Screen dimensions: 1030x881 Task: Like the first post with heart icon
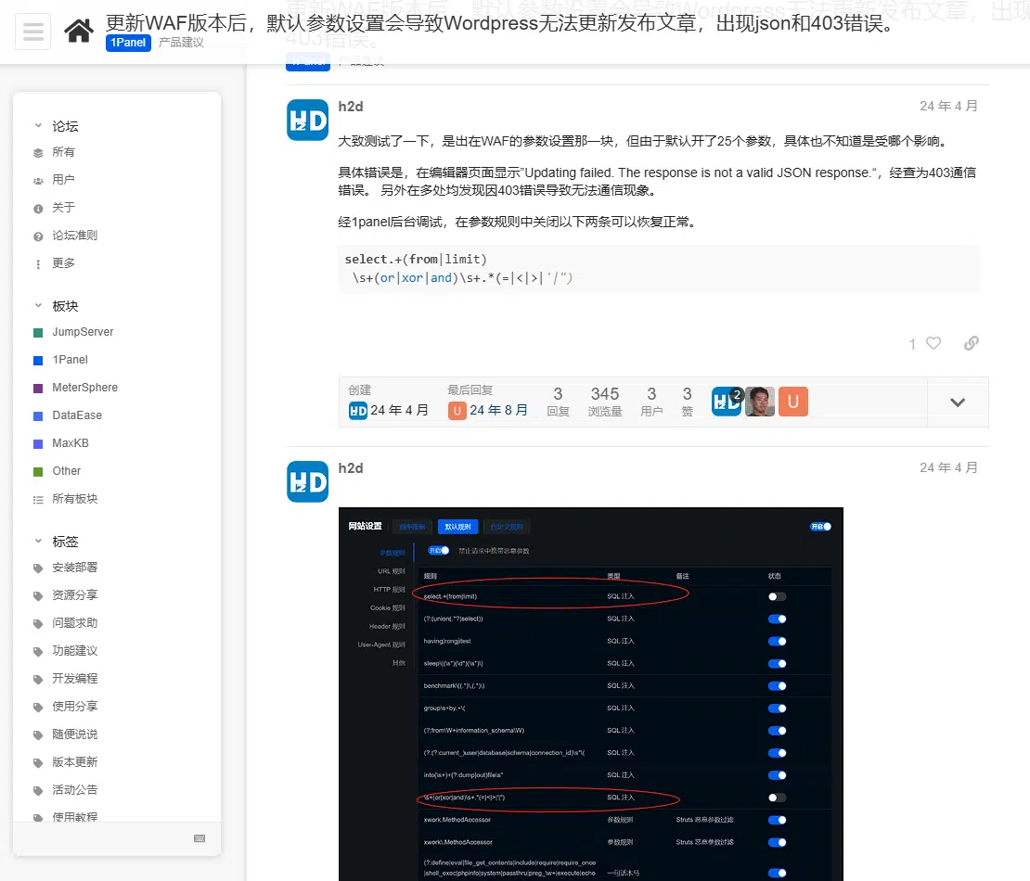(x=933, y=343)
